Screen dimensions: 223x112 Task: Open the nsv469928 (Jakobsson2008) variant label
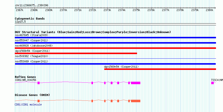34,46
